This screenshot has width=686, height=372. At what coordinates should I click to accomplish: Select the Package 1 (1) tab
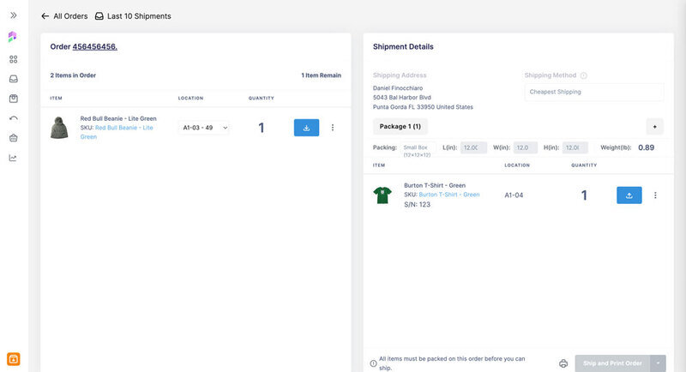click(400, 126)
